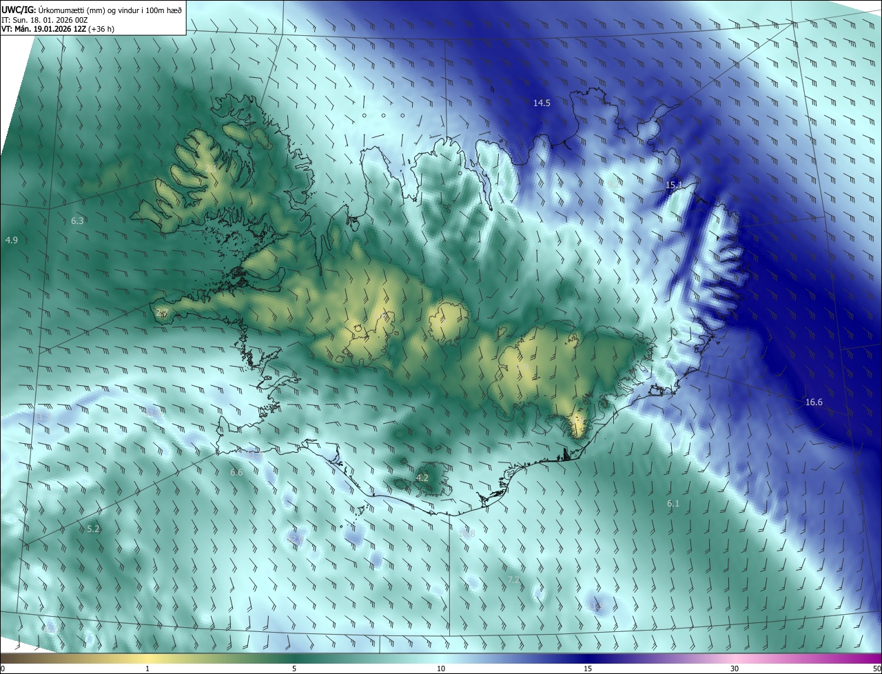
Task: Click the 6.1 value label on the map
Action: click(673, 504)
